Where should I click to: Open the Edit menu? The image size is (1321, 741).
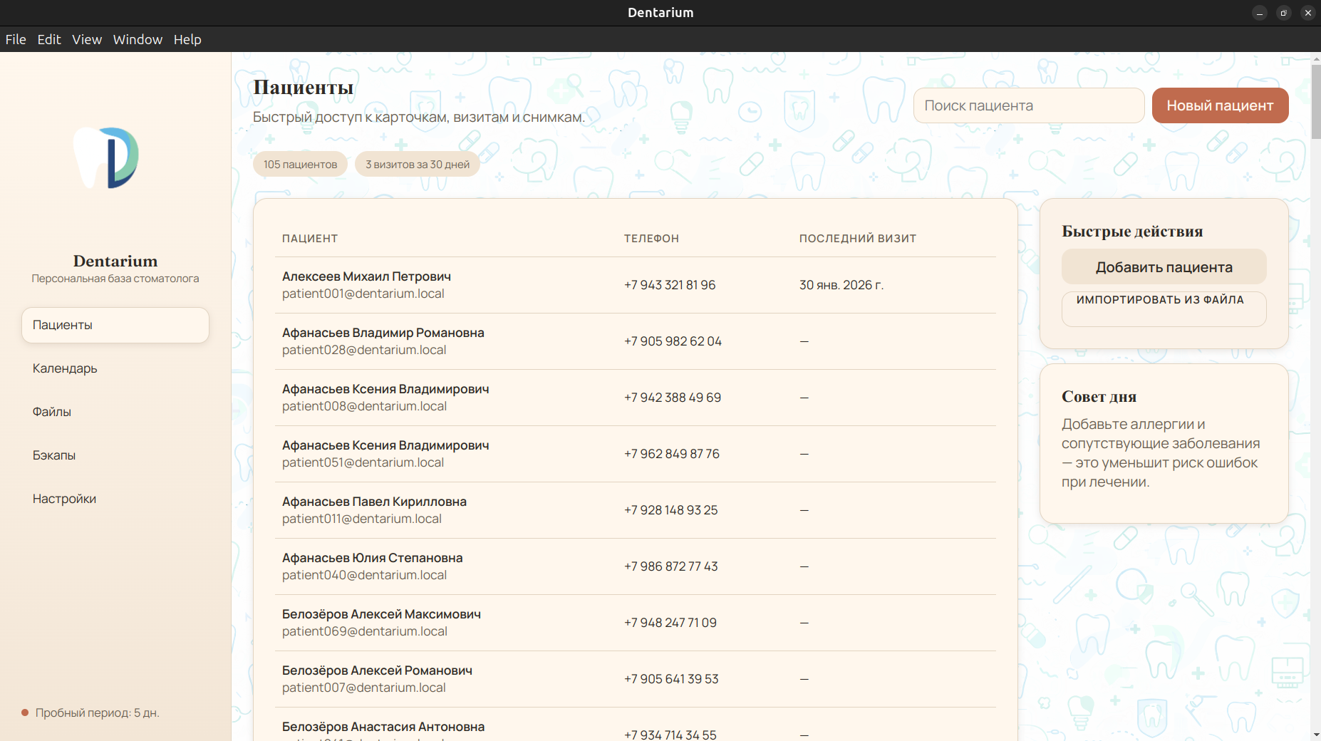tap(49, 39)
